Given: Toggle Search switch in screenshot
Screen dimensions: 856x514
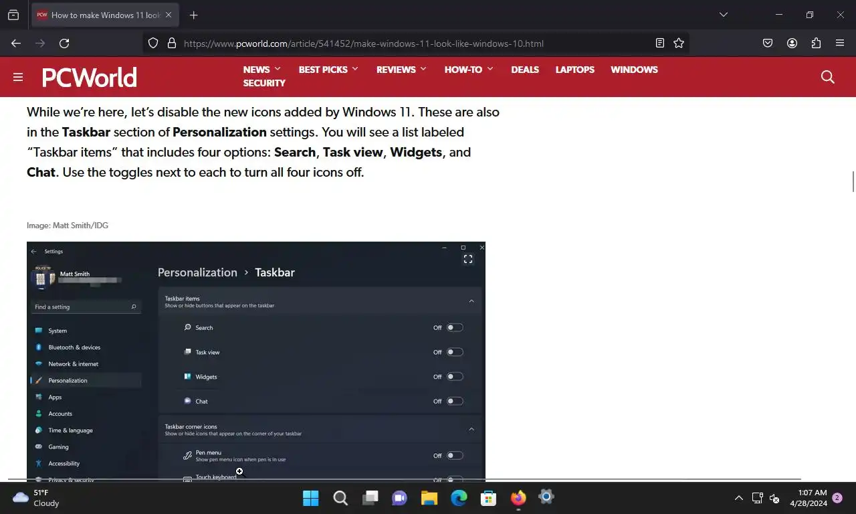Looking at the screenshot, I should 455,328.
